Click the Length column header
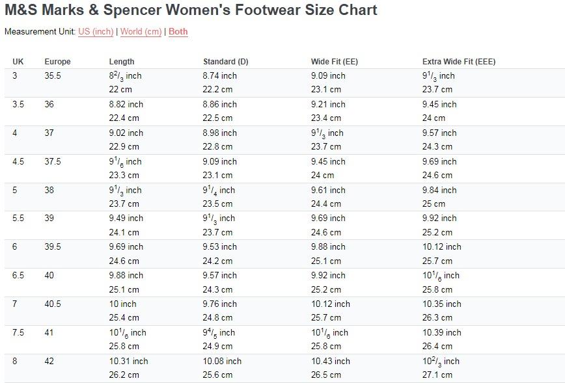The image size is (565, 383). 122,62
